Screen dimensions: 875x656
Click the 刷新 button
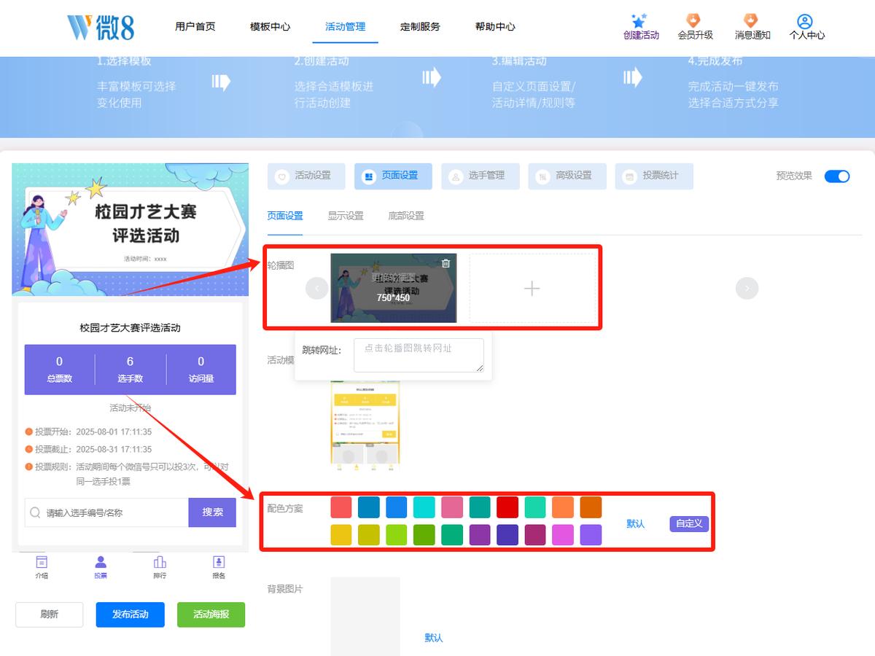coord(50,614)
